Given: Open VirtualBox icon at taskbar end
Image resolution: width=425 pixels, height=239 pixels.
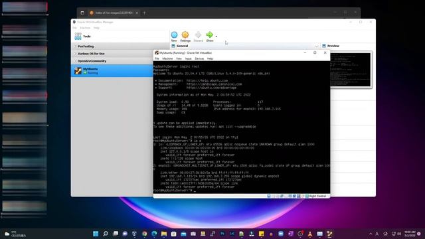Looking at the screenshot, I should coord(329,234).
